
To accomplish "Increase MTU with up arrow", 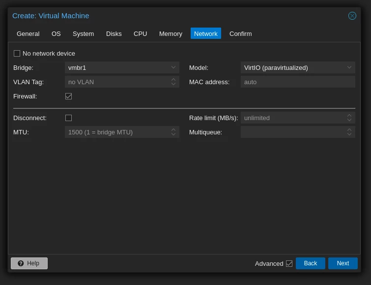I will click(x=173, y=129).
